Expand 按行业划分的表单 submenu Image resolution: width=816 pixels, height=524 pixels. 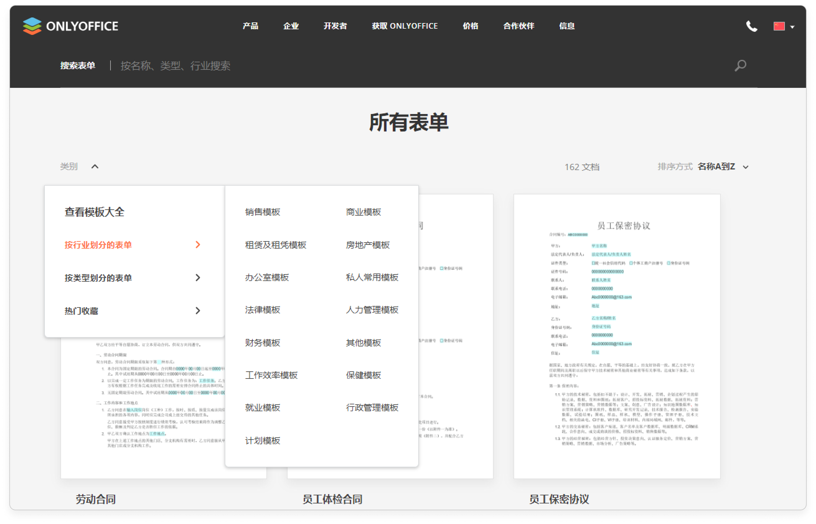pos(133,245)
